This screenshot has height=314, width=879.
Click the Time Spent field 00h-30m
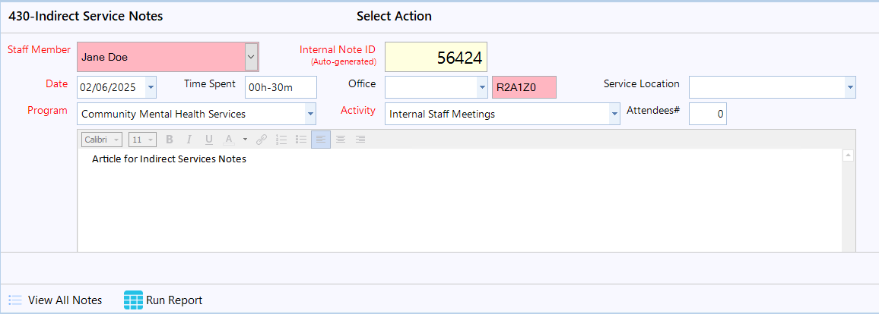coord(281,87)
